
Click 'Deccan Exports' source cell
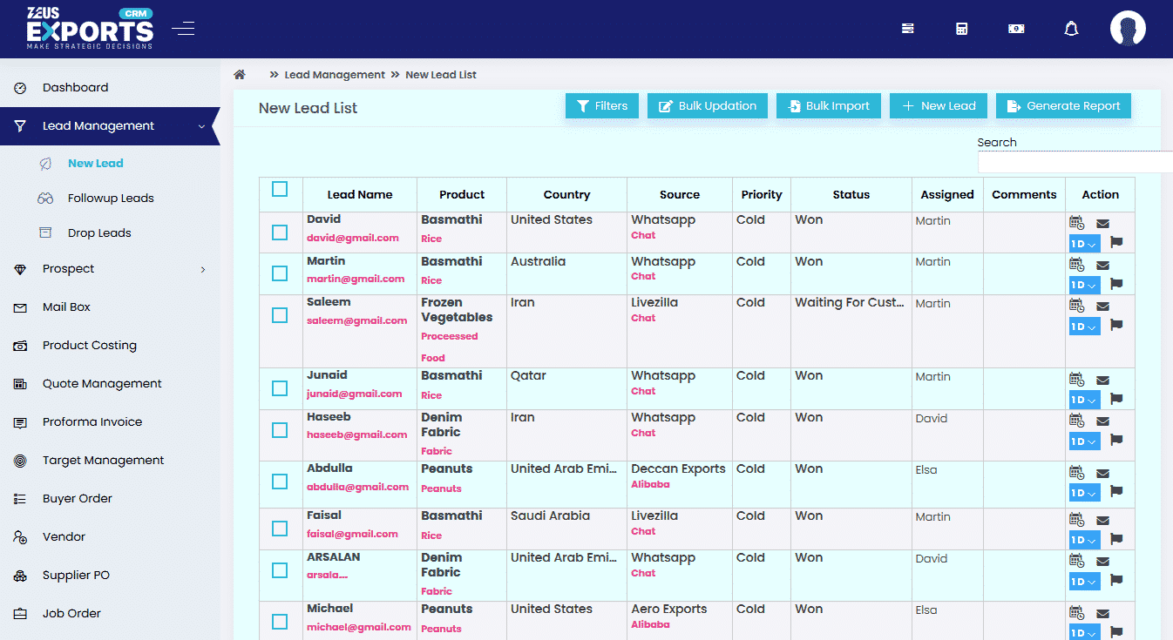pos(678,468)
